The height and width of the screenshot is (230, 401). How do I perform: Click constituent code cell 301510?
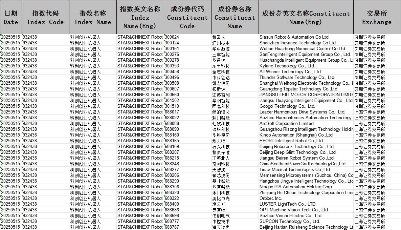[187, 106]
